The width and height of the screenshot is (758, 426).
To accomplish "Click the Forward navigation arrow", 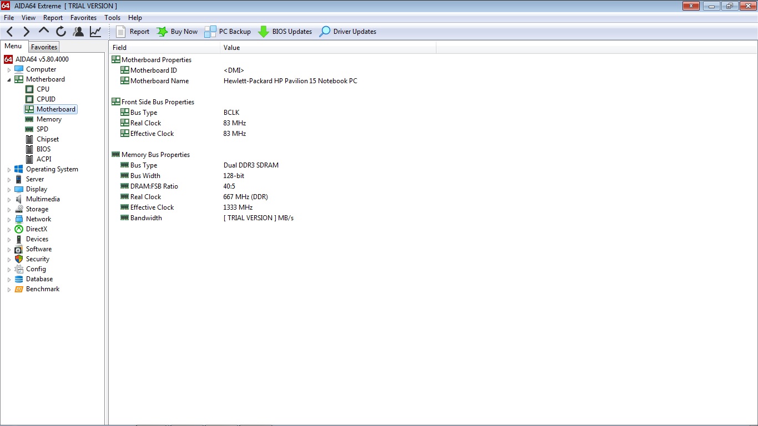I will pyautogui.click(x=27, y=32).
